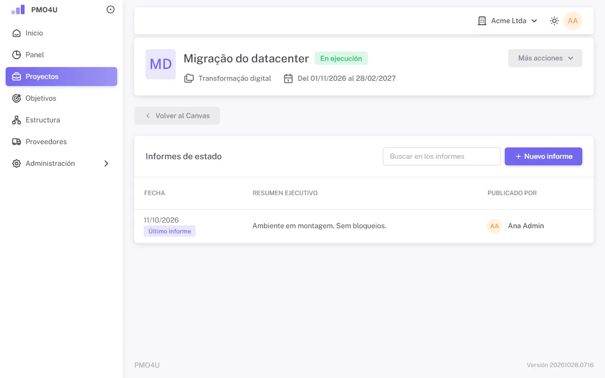Click the Del 01/11/2026 al 28/02/2027 dates
605x378 pixels.
click(x=346, y=78)
